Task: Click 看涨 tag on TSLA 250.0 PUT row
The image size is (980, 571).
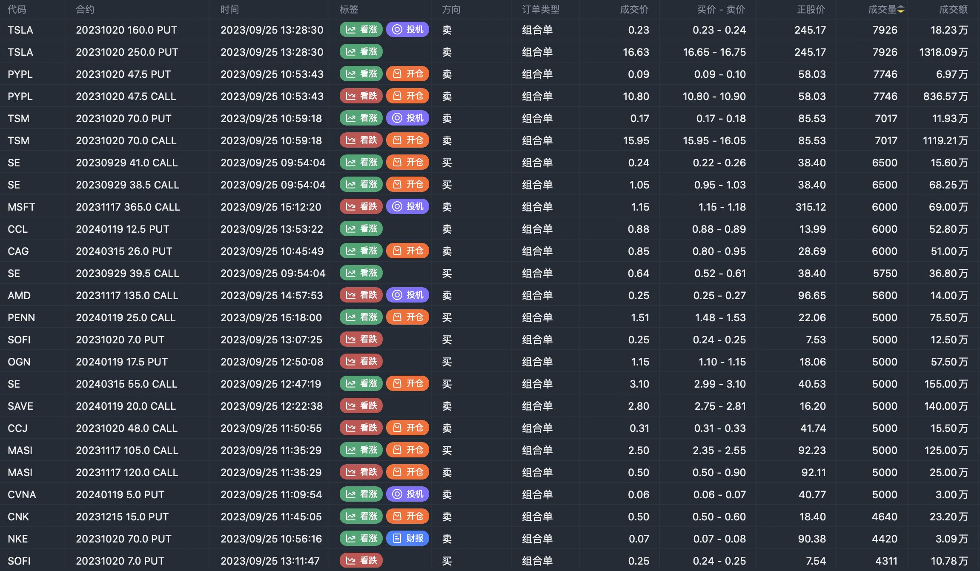Action: pos(361,51)
